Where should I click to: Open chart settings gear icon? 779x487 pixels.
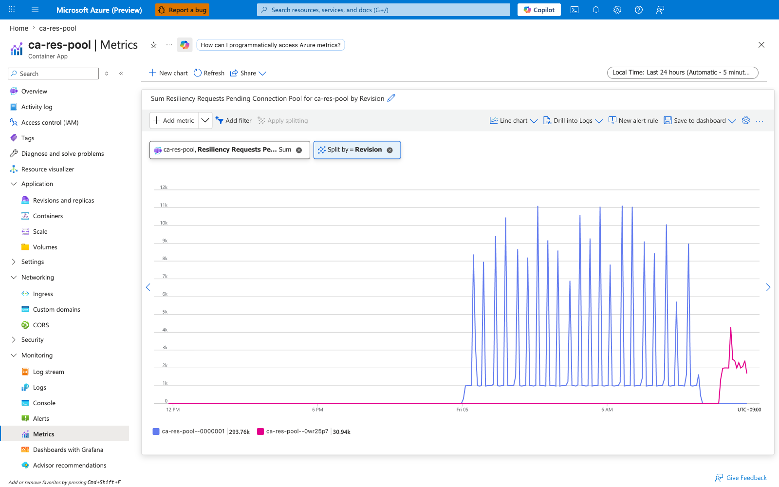(x=746, y=120)
